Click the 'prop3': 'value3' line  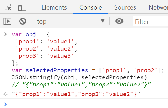tap(45, 56)
